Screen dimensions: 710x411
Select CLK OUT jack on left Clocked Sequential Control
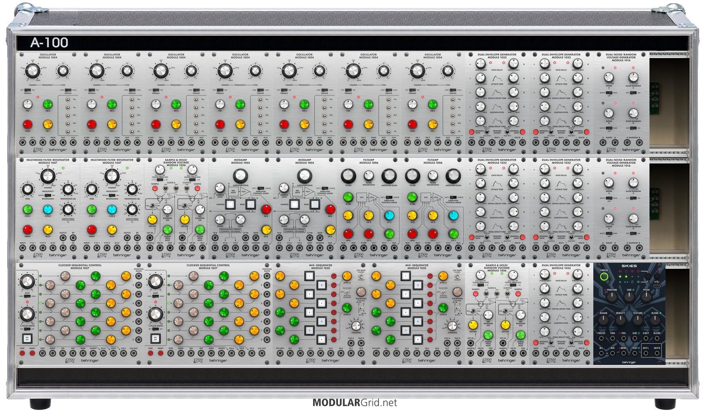pos(134,353)
